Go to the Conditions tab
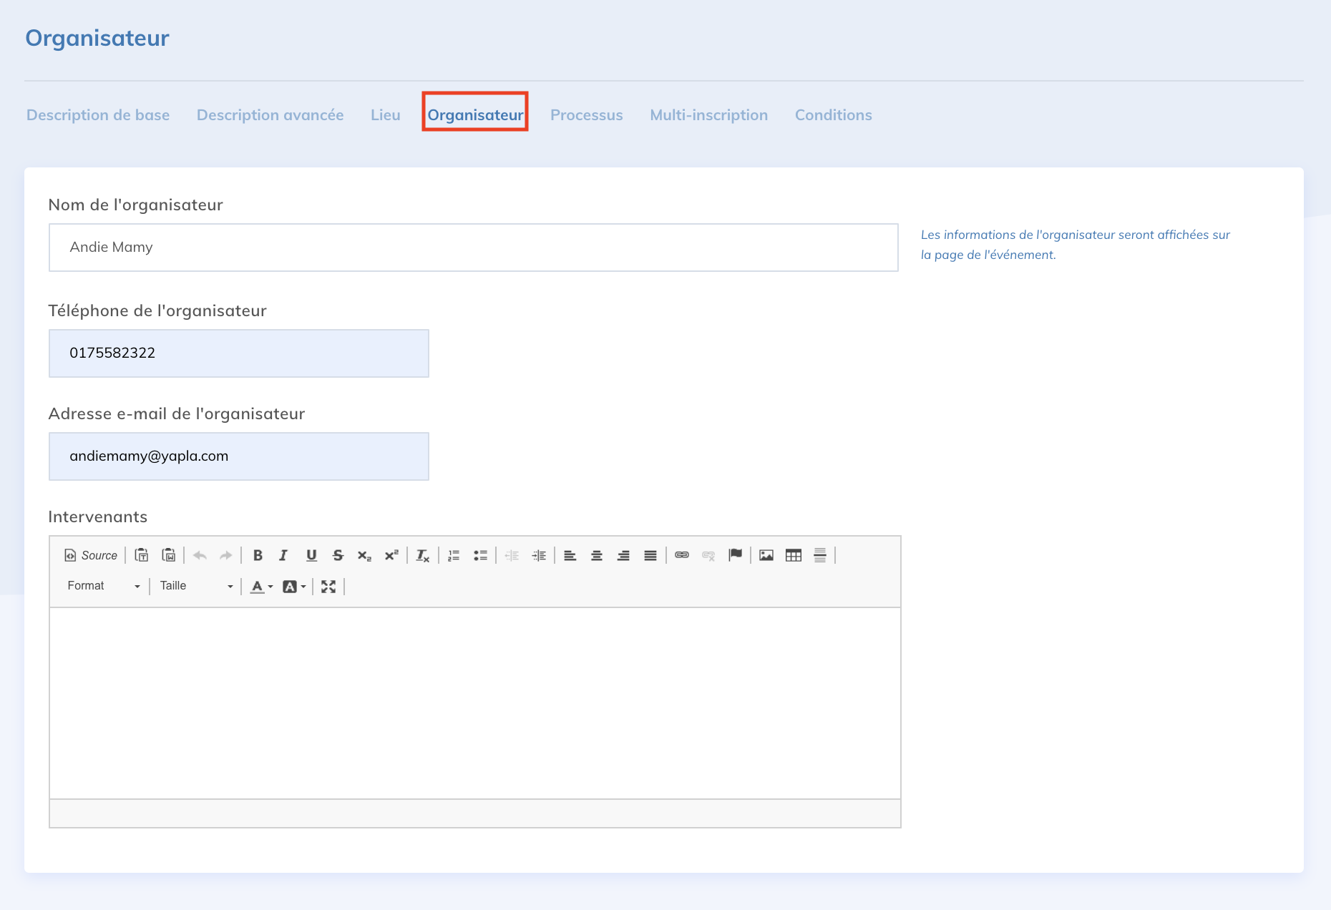 (833, 115)
